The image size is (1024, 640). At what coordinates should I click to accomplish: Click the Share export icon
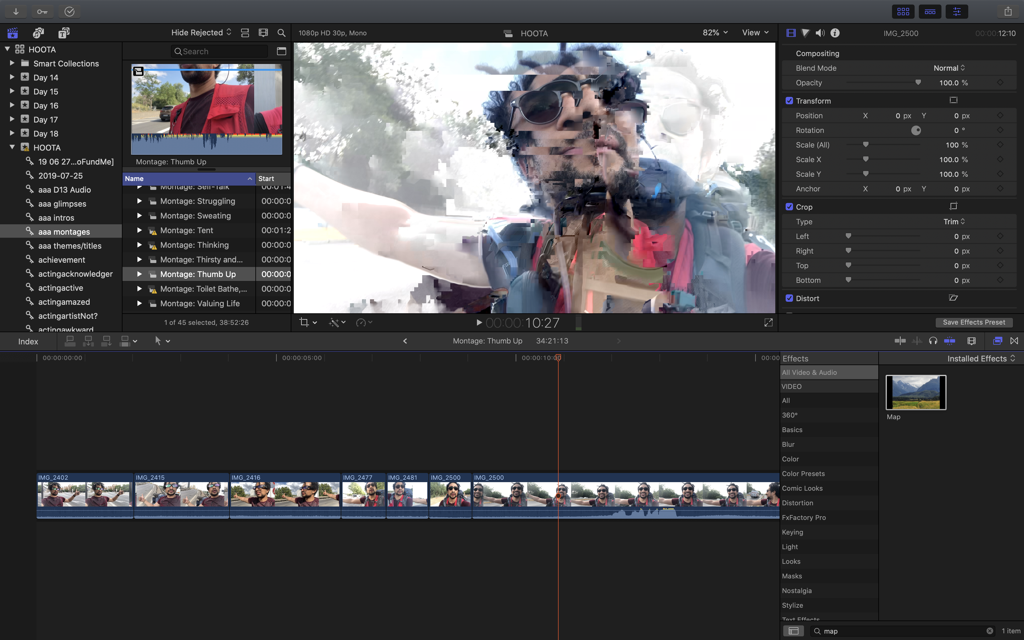point(1008,12)
